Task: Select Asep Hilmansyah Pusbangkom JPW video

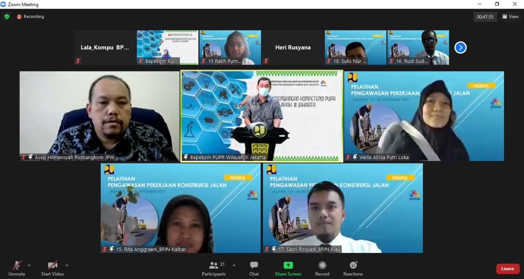Action: (99, 116)
